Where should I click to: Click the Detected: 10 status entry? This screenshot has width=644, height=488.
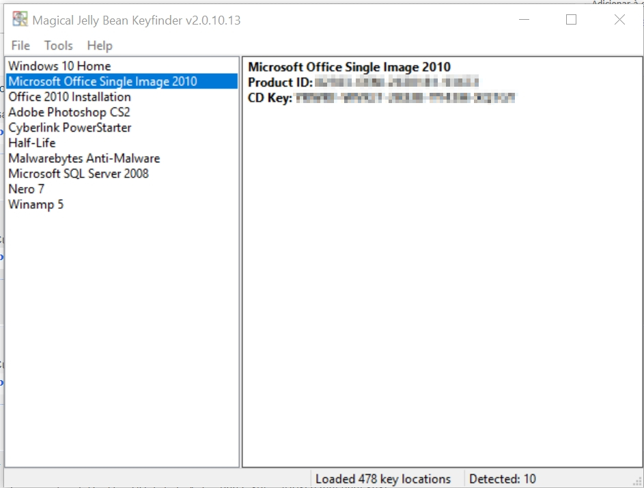click(503, 479)
